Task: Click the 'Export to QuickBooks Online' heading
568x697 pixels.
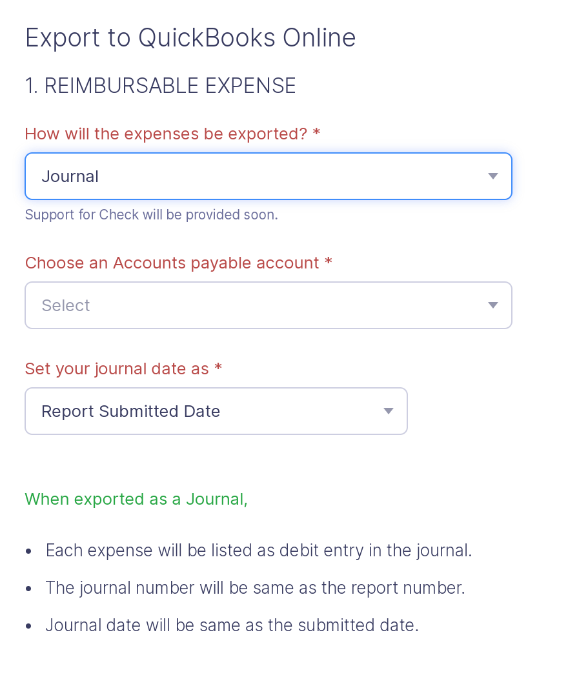Action: click(190, 37)
